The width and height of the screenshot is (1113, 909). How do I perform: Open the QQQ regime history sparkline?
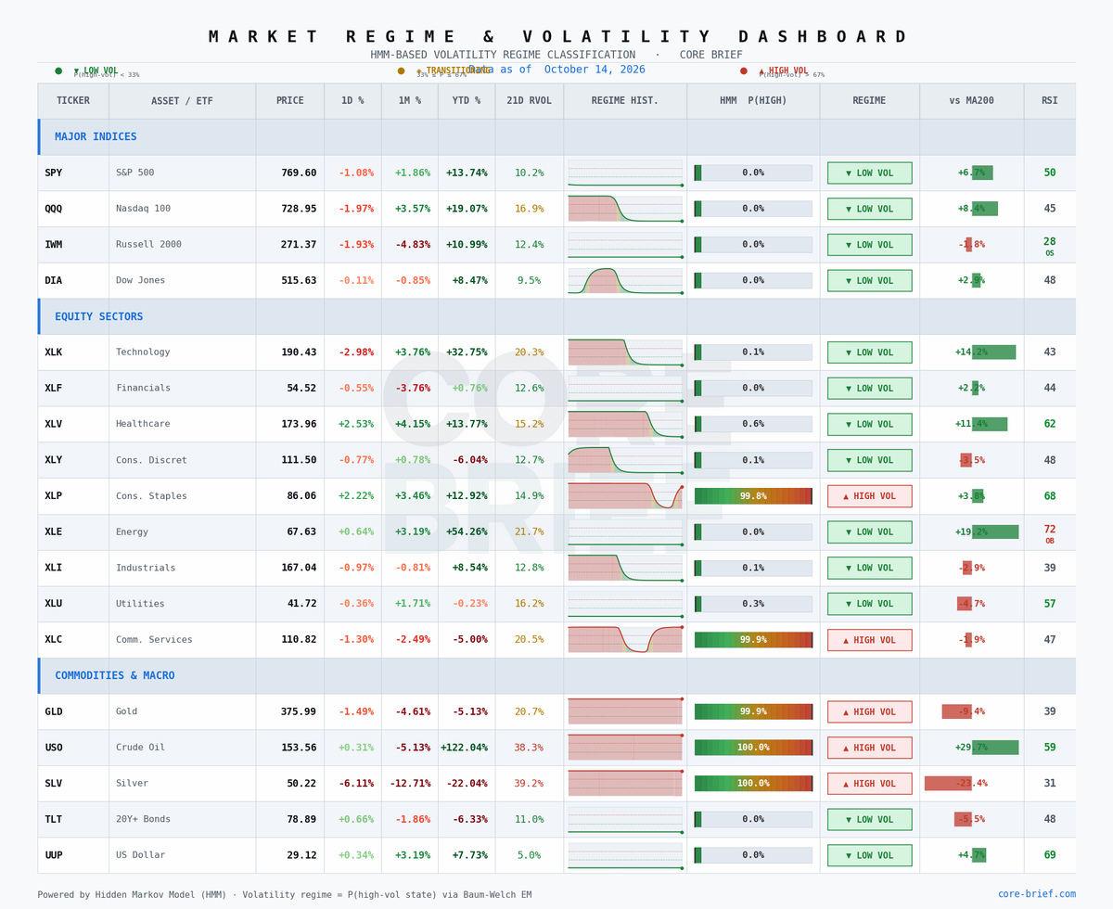[625, 209]
